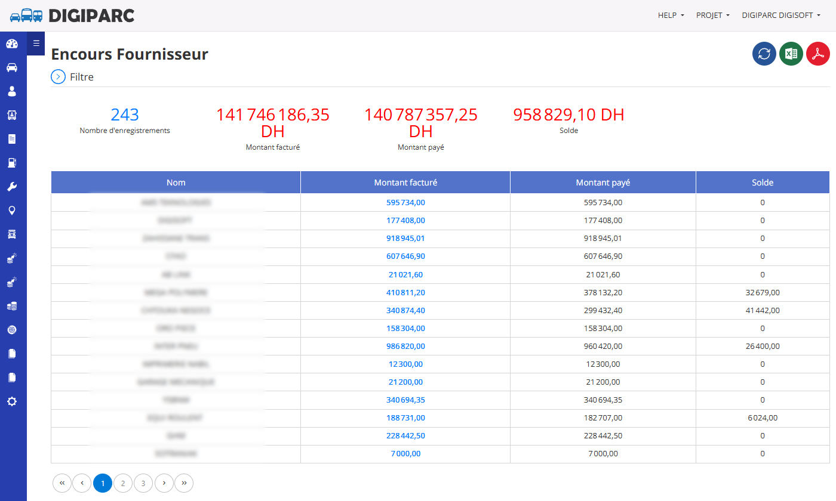Open the 595 734,00 montant facturé link
836x501 pixels.
(x=406, y=203)
